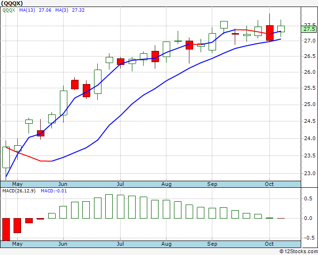
Task: Click the MA(3) legend label
Action: coord(62,10)
